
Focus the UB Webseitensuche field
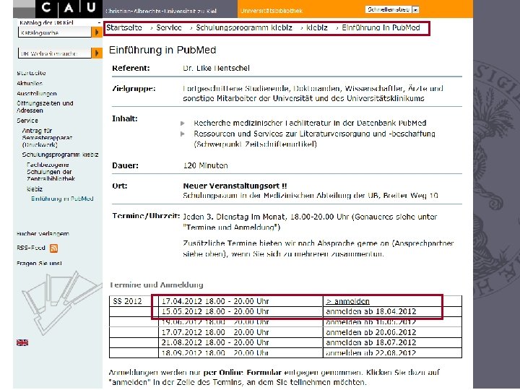coord(55,53)
